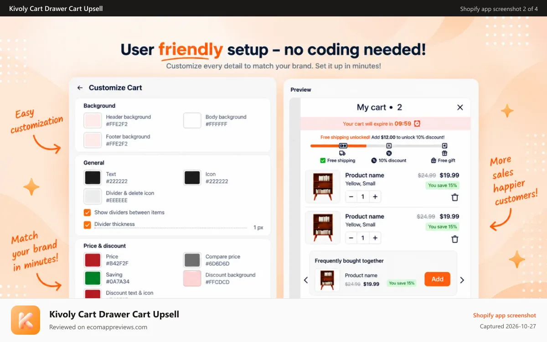This screenshot has width=547, height=342.
Task: Click the "#FFE2F2" Header background hex value
Action: click(117, 124)
